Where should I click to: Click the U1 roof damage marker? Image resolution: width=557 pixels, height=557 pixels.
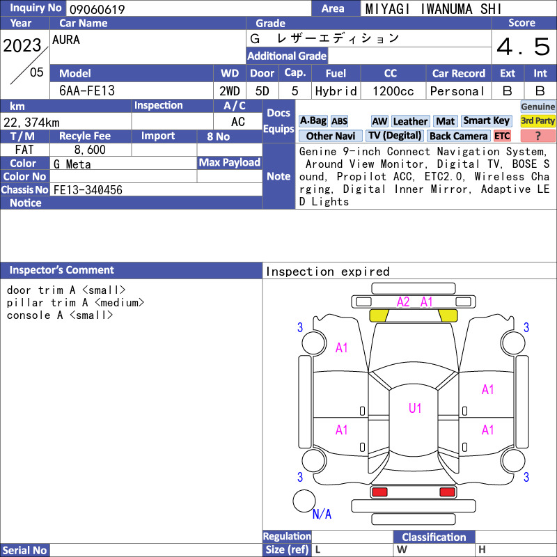tap(414, 408)
